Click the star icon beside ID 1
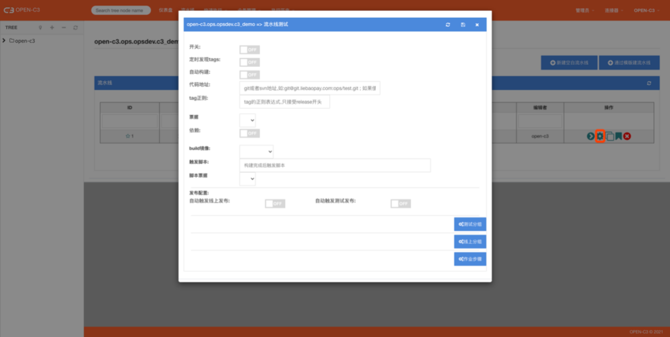The image size is (670, 337). click(128, 136)
